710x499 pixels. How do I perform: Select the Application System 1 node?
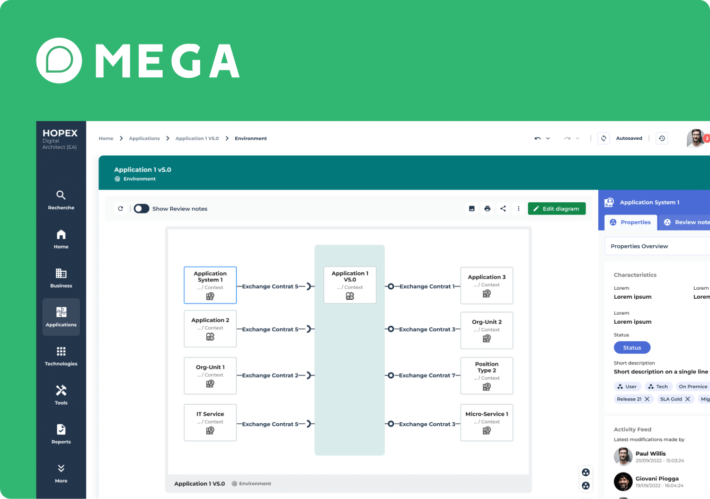click(210, 285)
